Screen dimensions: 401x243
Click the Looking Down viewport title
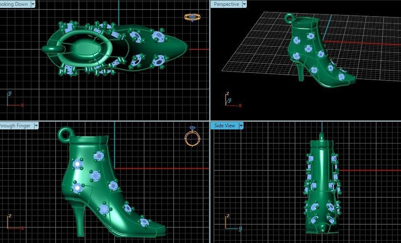coord(14,4)
